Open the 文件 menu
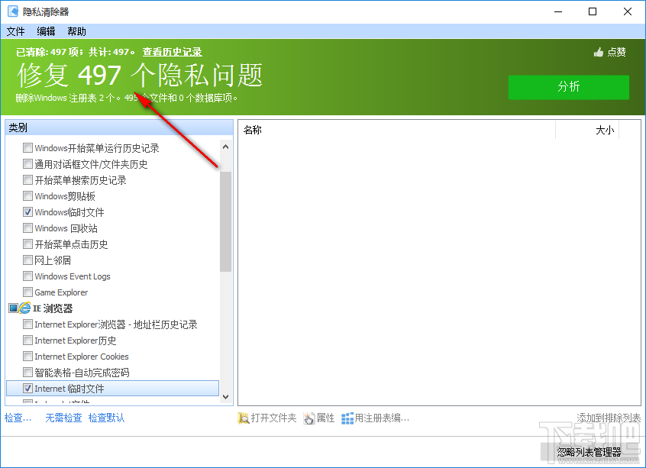Viewport: 646px width, 468px height. tap(15, 31)
